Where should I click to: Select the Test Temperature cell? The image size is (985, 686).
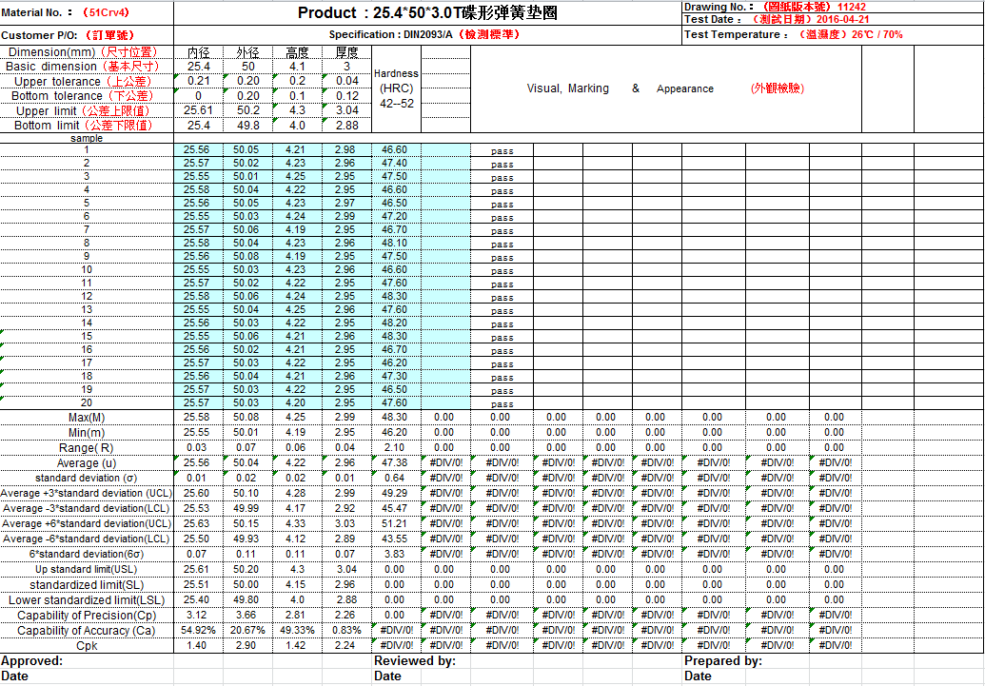point(794,34)
